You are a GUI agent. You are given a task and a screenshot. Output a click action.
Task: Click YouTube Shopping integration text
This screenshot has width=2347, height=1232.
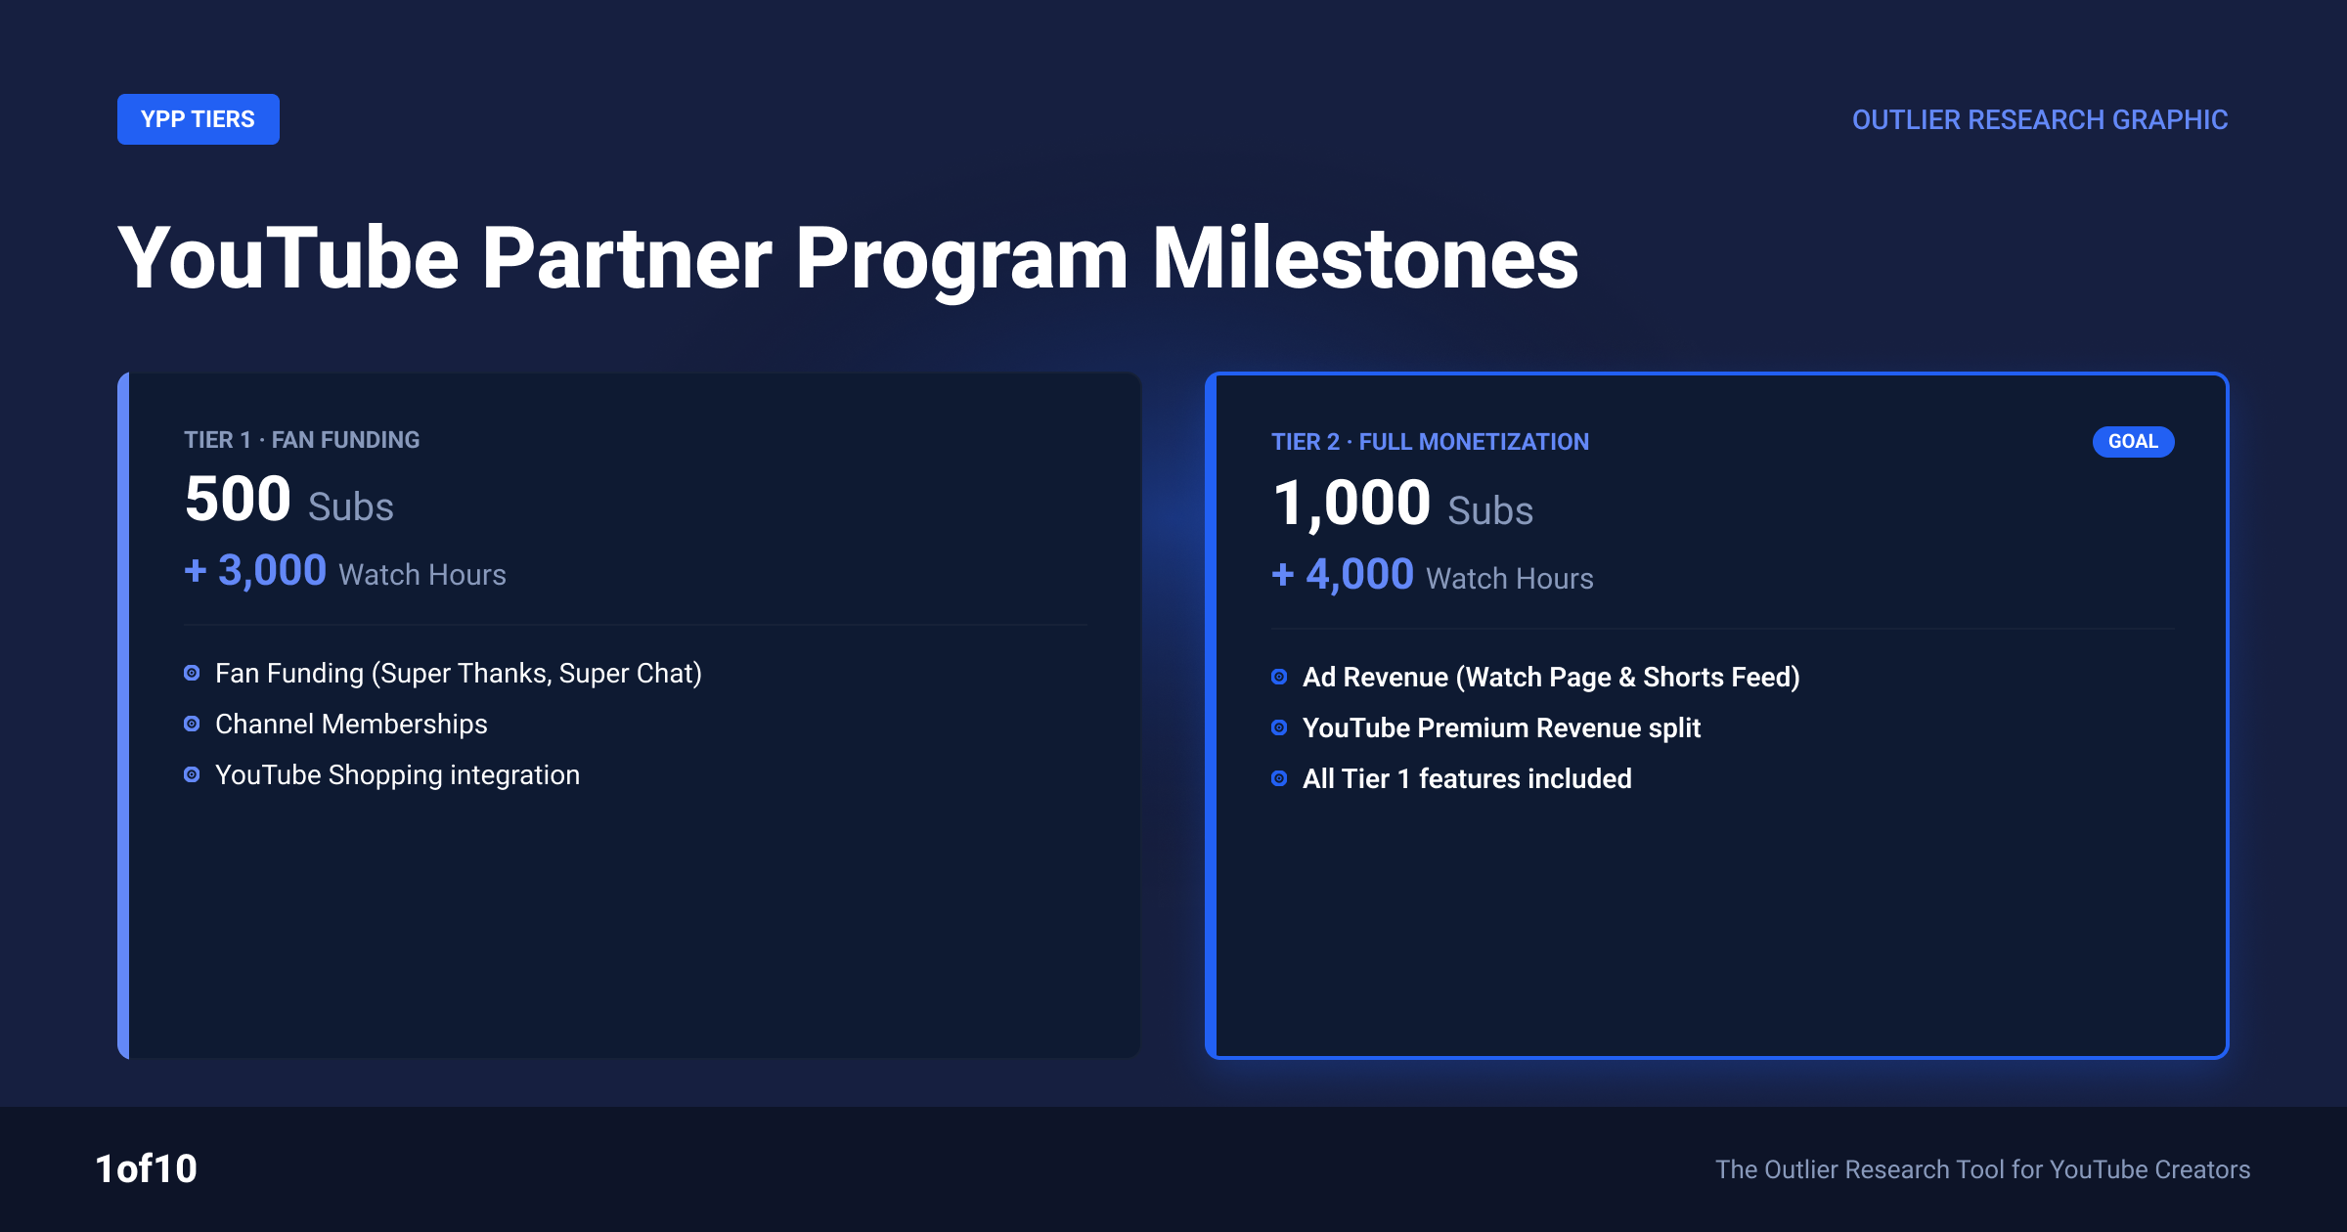[397, 775]
